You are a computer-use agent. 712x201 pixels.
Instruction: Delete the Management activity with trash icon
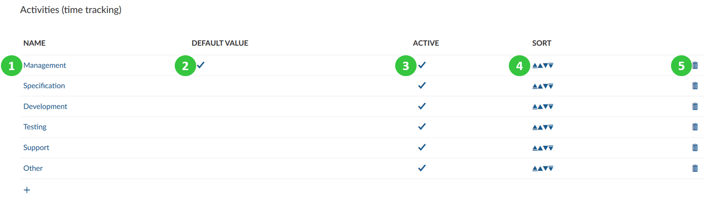click(x=695, y=65)
